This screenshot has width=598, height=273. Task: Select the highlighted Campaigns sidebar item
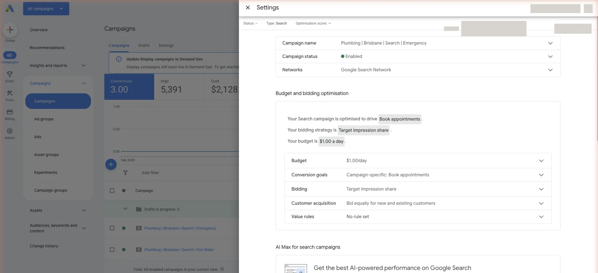pyautogui.click(x=58, y=101)
